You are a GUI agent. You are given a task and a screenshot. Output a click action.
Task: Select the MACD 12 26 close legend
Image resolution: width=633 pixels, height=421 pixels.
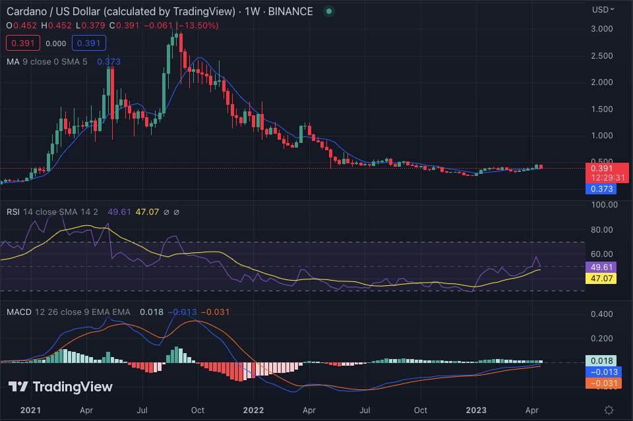tap(68, 312)
